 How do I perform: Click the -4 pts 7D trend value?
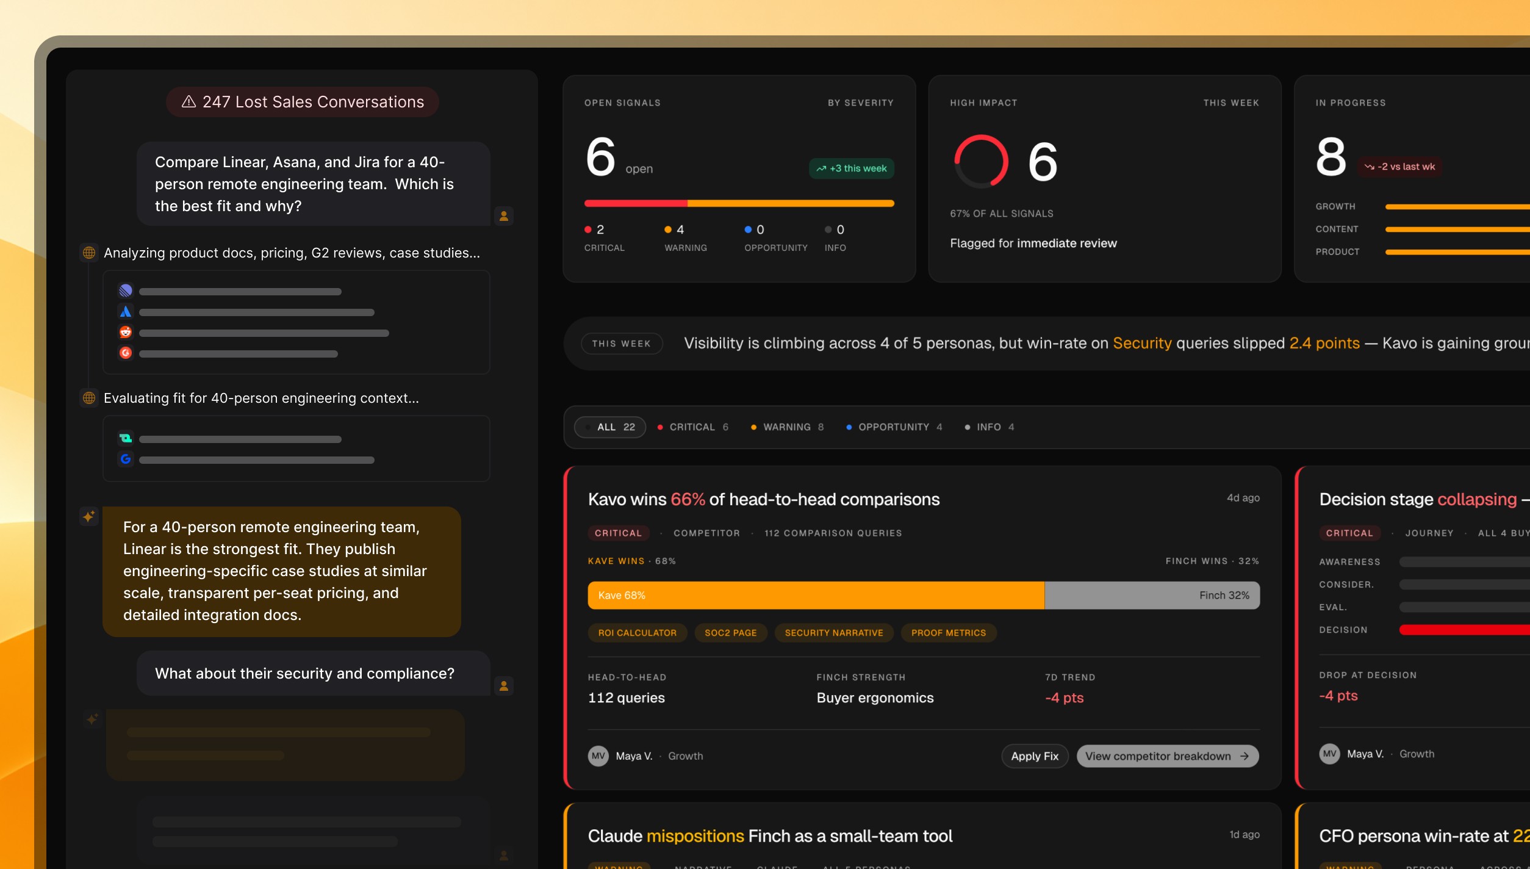tap(1065, 698)
